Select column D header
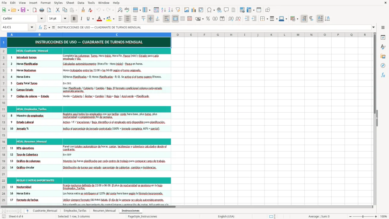This screenshot has height=219, width=389. click(178, 35)
